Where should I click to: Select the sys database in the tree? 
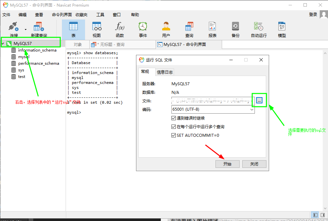click(x=21, y=70)
